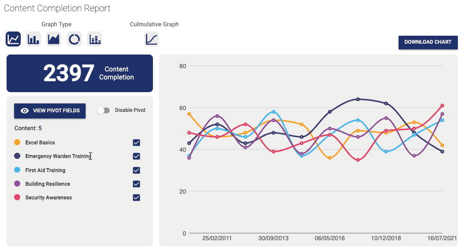
Task: Pick the stacked bar graph type icon
Action: click(x=95, y=39)
